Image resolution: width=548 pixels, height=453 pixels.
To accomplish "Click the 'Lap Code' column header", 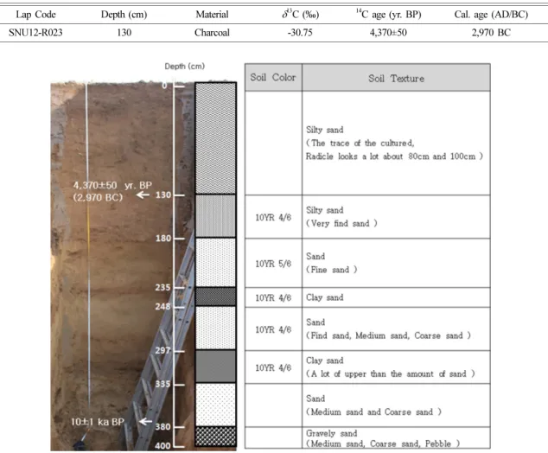I will pyautogui.click(x=35, y=15).
